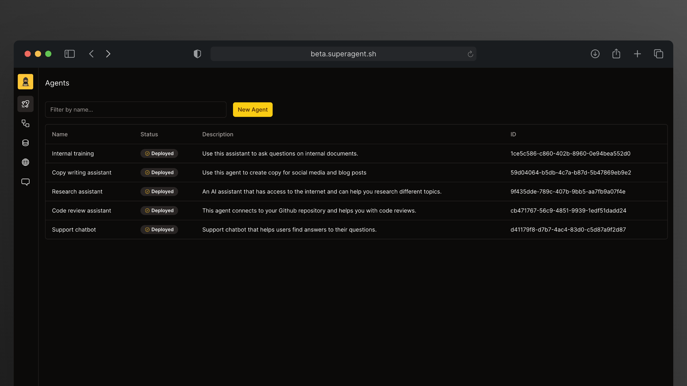Click the beta.superagent.sh address bar
The height and width of the screenshot is (386, 687).
coord(343,54)
